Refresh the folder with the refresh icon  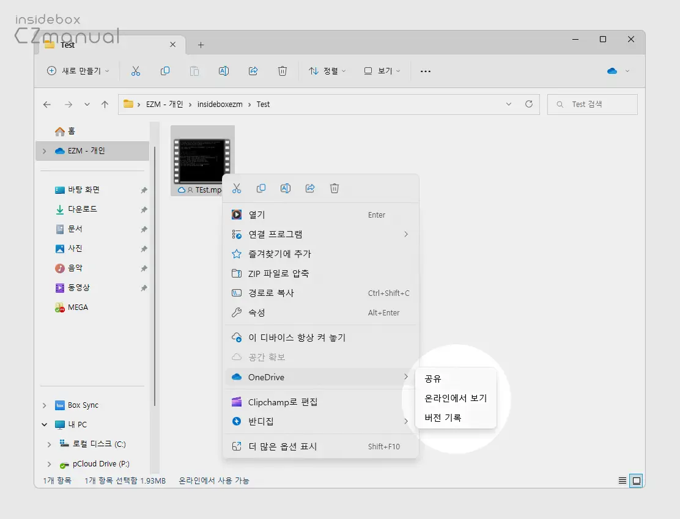tap(529, 104)
